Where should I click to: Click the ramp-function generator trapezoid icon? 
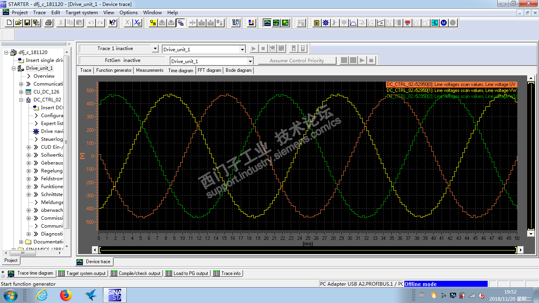pos(353,23)
